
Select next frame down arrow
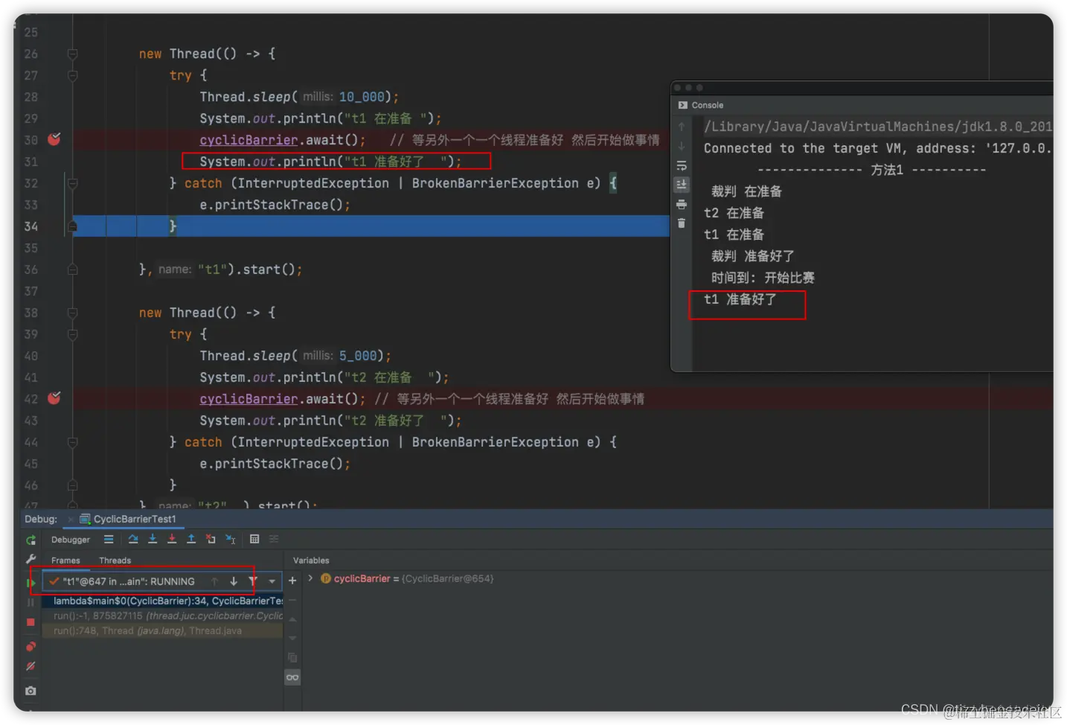tap(234, 581)
